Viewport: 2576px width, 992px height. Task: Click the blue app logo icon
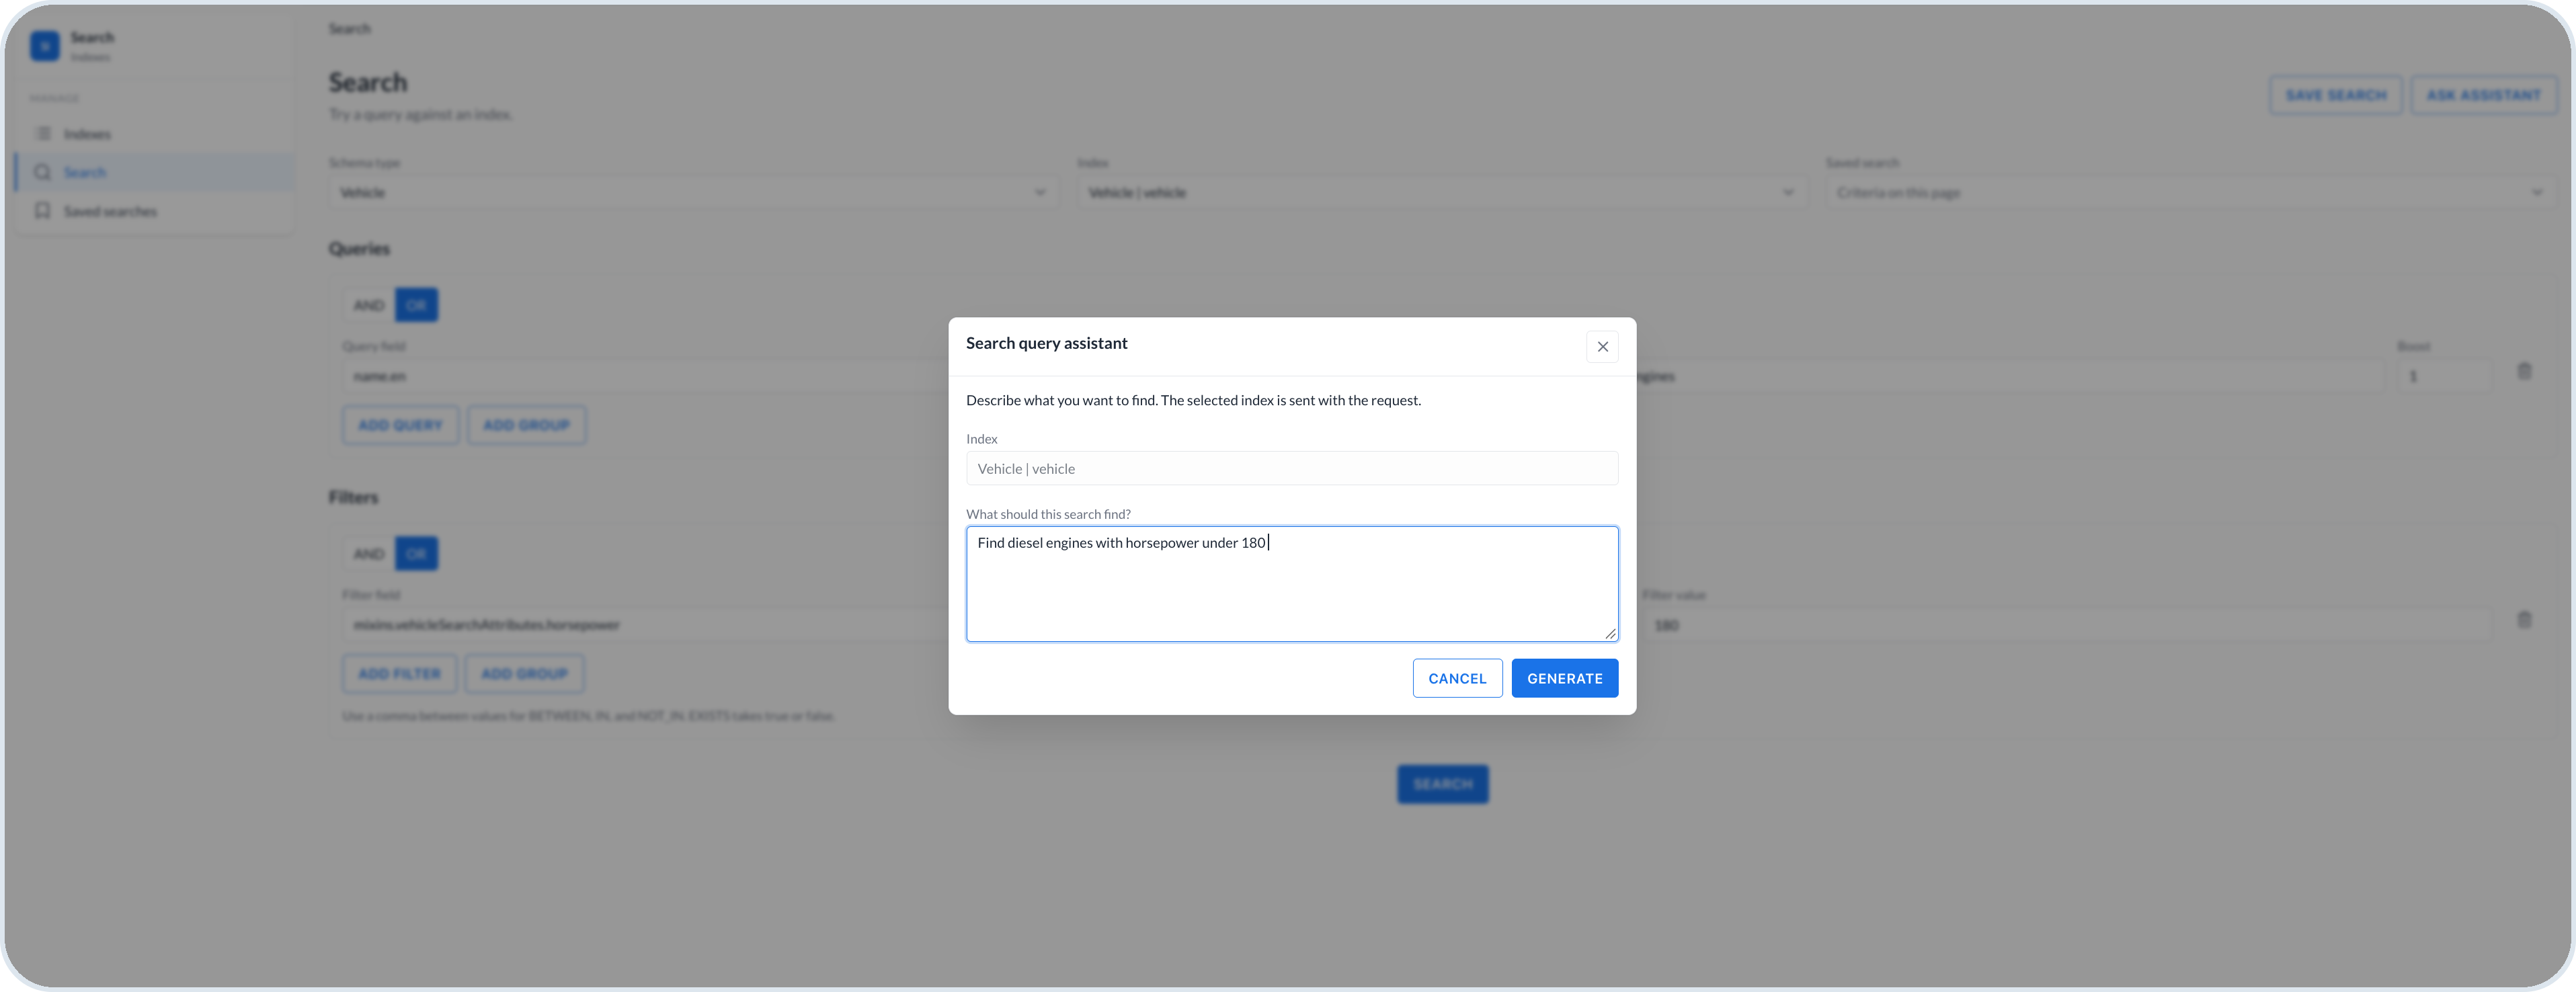pyautogui.click(x=45, y=46)
